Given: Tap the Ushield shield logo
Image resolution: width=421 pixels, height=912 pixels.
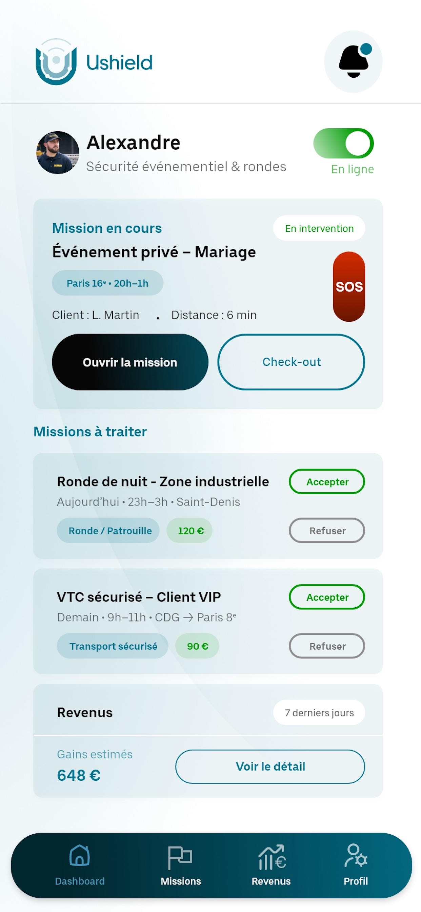Looking at the screenshot, I should click(56, 62).
